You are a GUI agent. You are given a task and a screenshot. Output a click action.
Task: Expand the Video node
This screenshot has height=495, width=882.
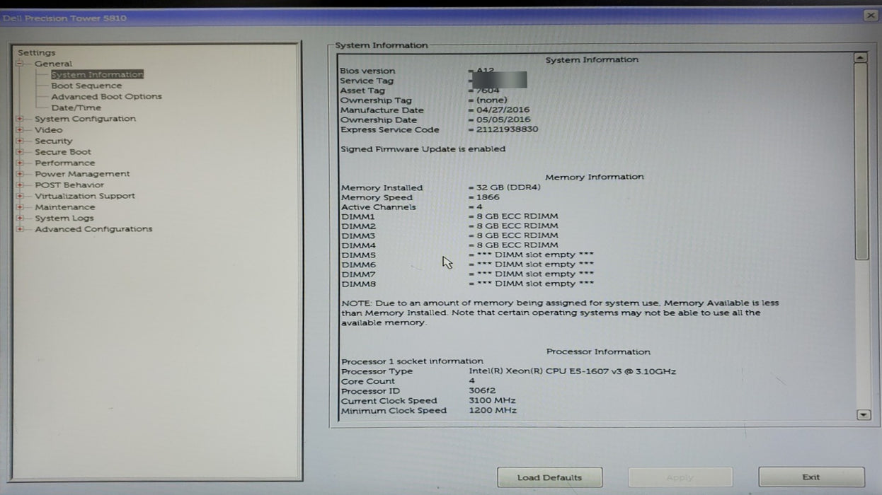click(x=20, y=130)
